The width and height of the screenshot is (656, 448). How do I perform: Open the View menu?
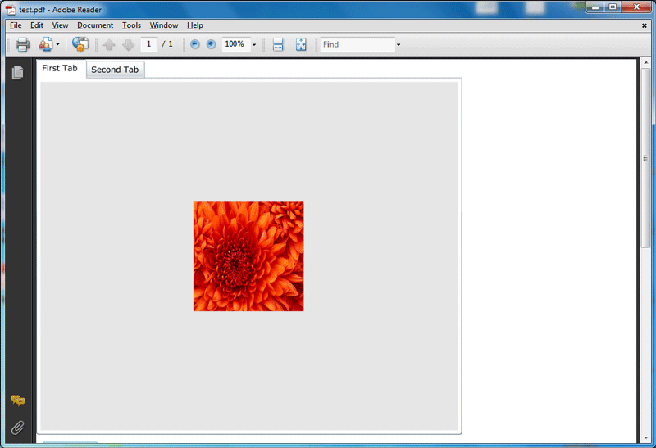point(60,25)
